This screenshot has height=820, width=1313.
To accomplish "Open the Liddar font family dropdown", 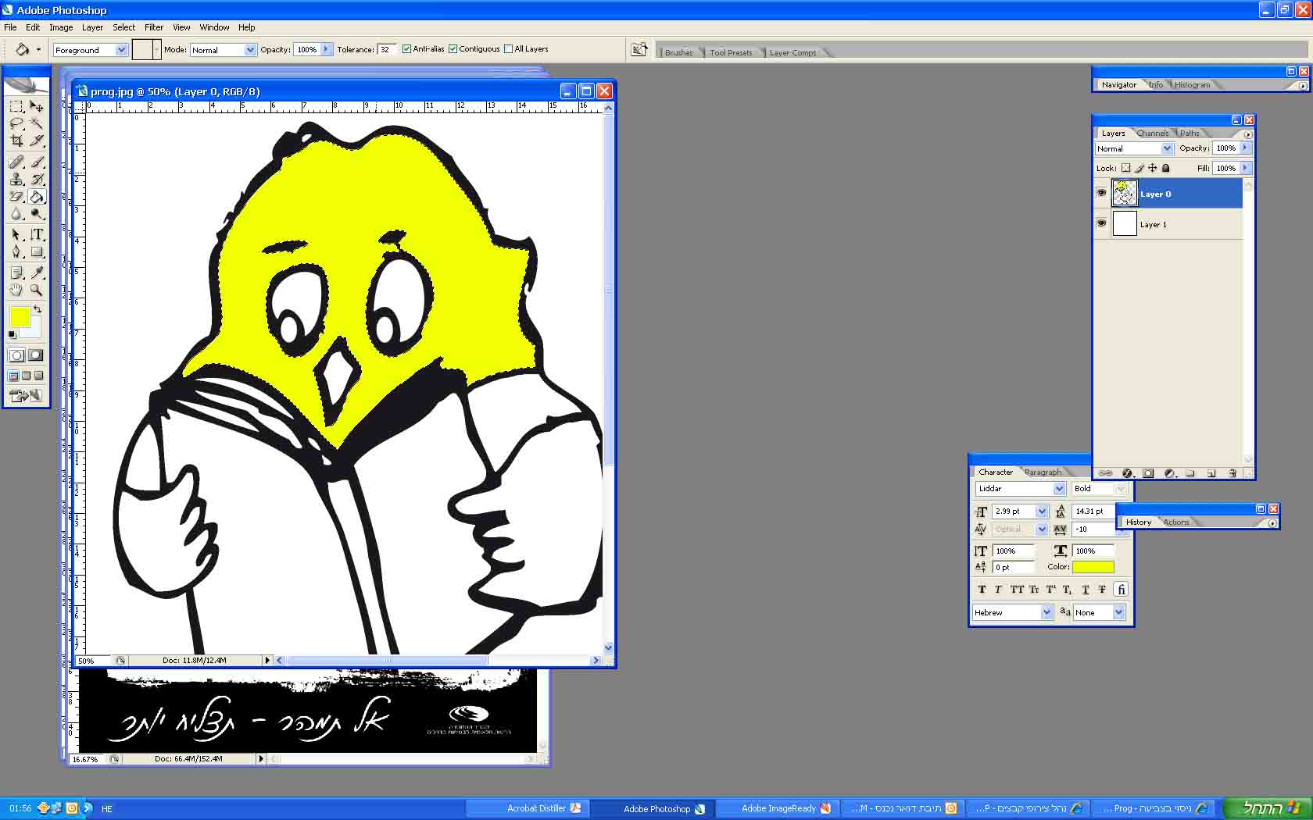I will (x=1060, y=489).
